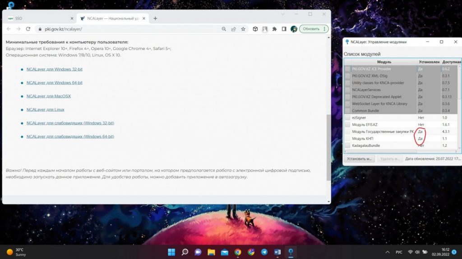This screenshot has height=259, width=462.
Task: Tick the Модуль Государственные закупки checkbox
Action: [348, 132]
